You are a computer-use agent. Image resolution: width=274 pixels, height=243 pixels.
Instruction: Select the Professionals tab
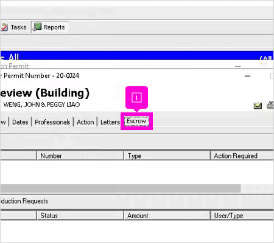point(52,122)
